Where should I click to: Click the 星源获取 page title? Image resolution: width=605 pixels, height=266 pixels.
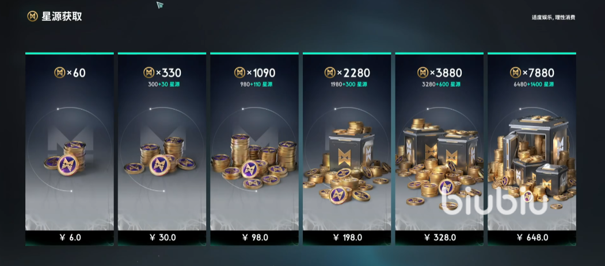click(62, 16)
